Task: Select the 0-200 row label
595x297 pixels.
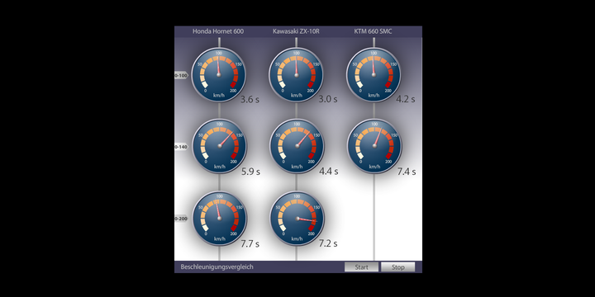Action: click(x=181, y=219)
